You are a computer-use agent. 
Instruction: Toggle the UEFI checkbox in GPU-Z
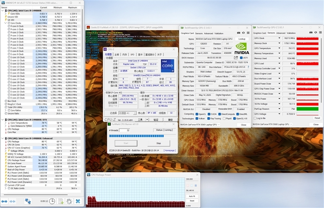241,58
